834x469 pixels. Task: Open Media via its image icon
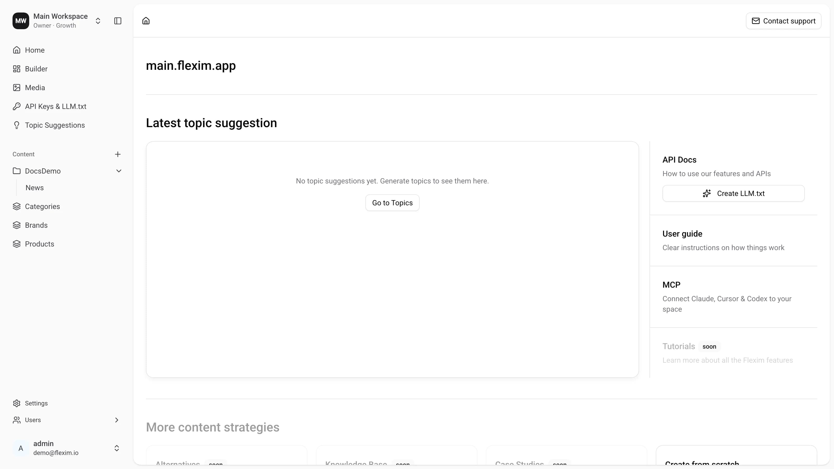pos(16,88)
